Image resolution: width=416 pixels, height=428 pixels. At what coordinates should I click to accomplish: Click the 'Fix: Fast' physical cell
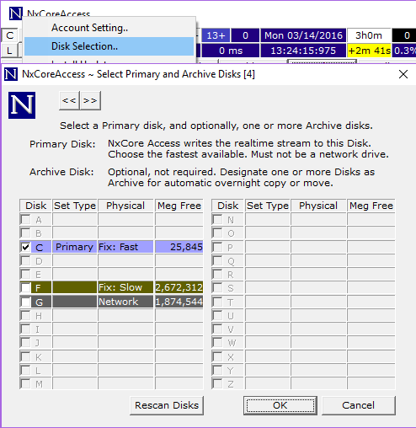(x=125, y=247)
